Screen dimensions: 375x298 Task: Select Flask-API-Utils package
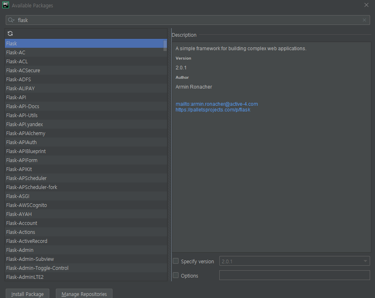(x=86, y=115)
